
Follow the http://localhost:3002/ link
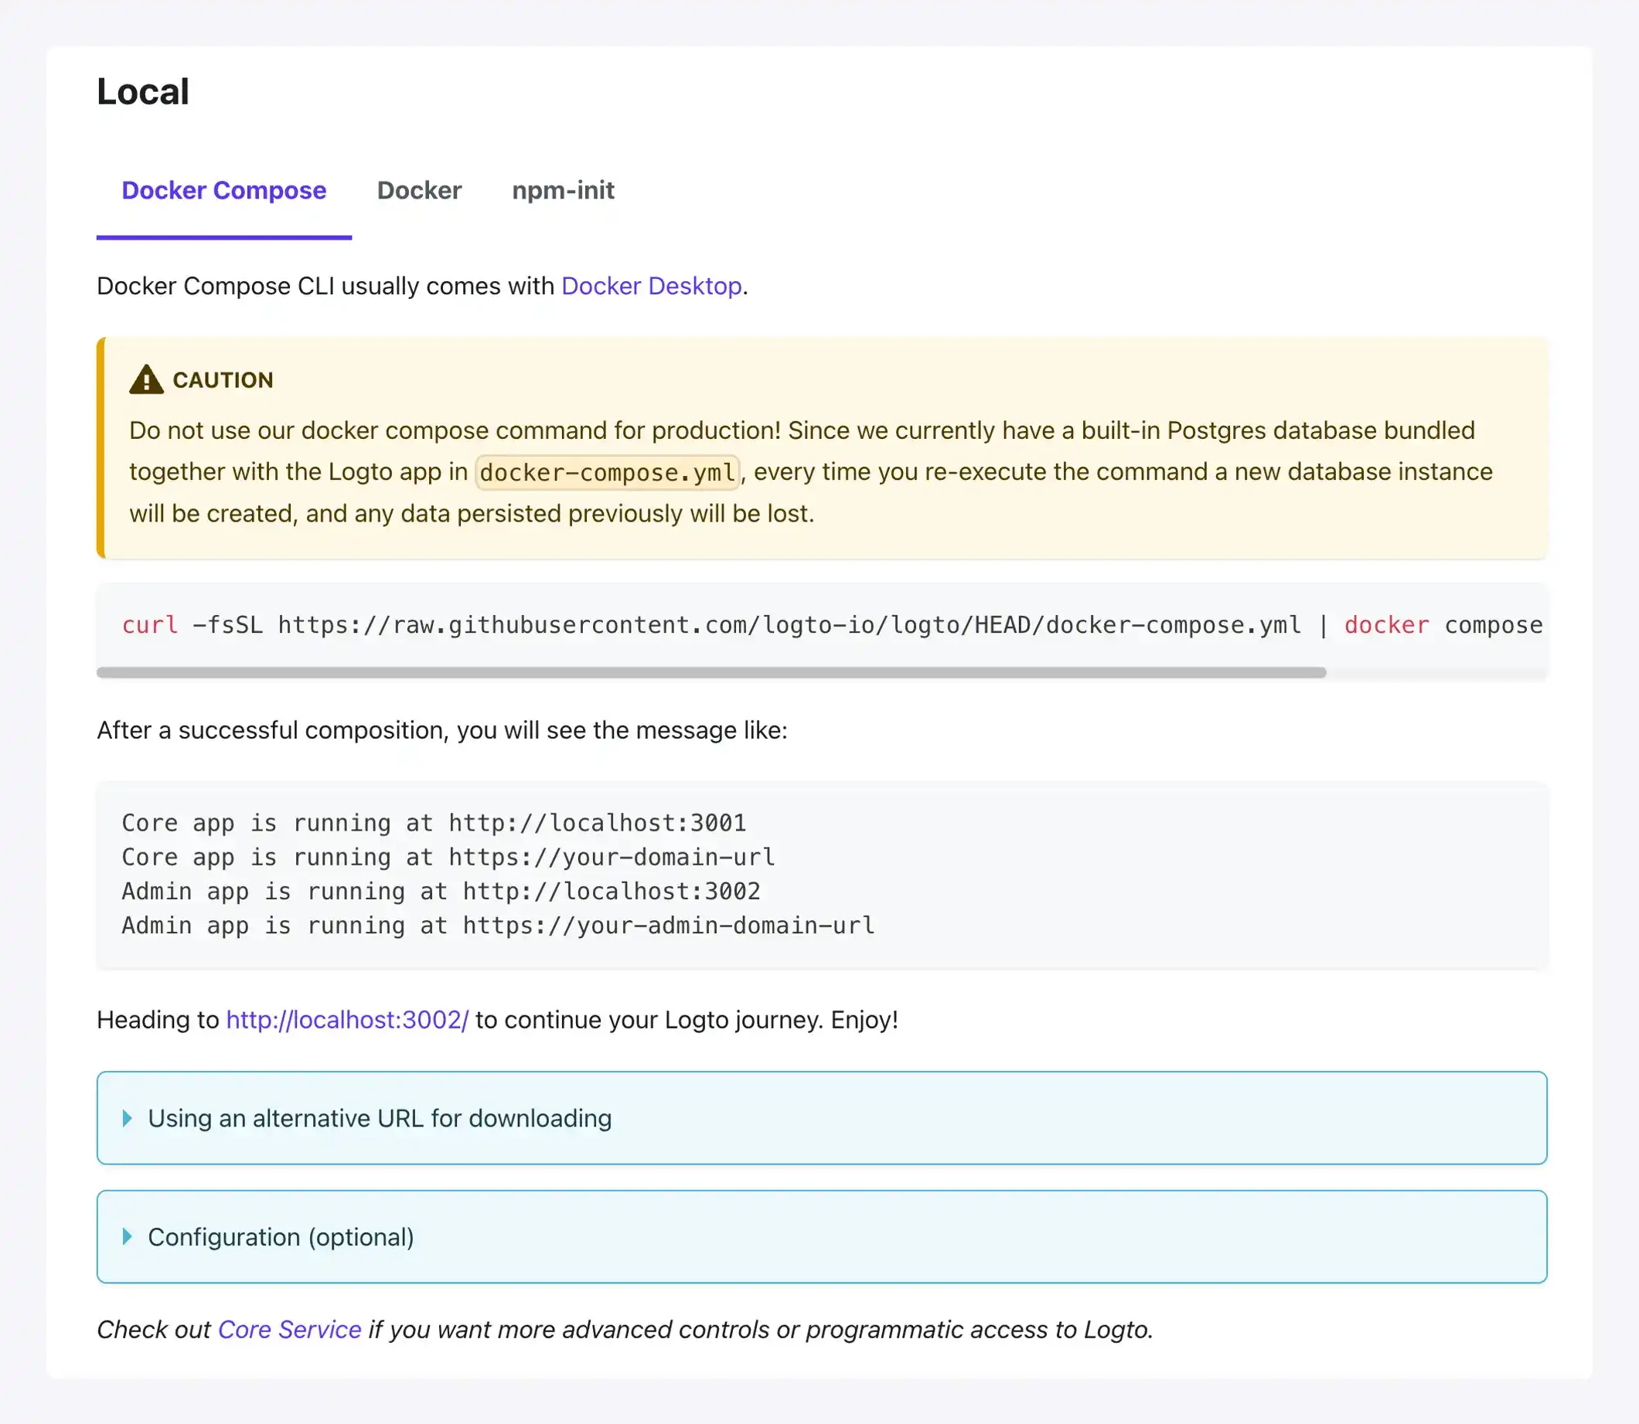346,1021
